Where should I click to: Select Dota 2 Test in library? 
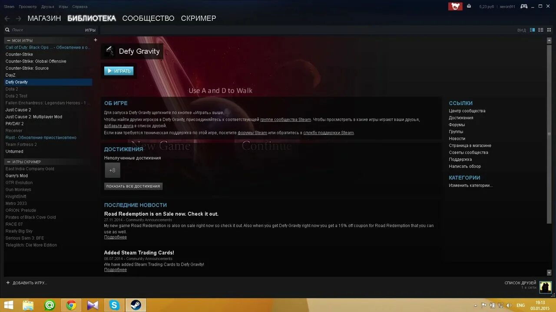tap(17, 96)
